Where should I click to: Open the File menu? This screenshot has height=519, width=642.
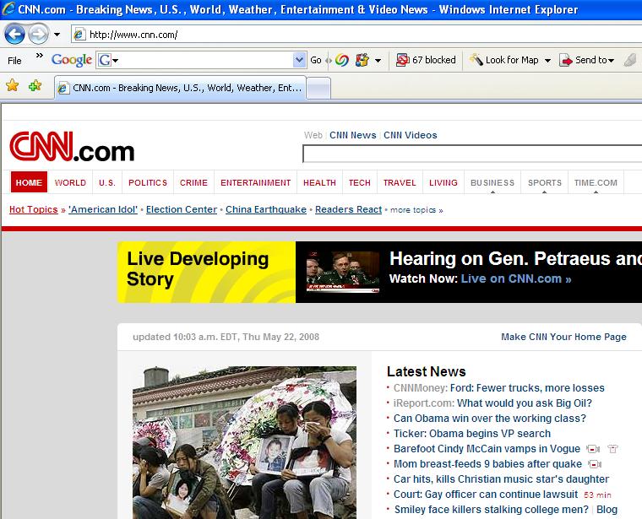(14, 61)
